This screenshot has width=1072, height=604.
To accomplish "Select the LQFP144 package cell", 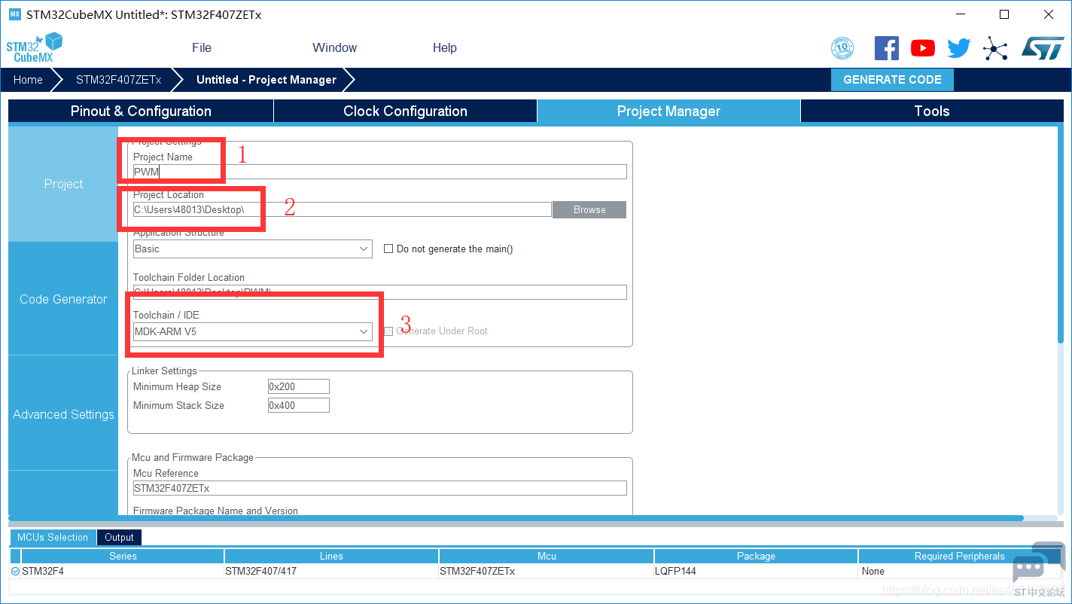I will (756, 572).
